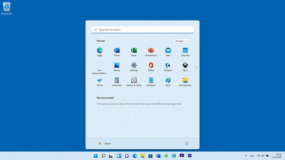Open taskbar Search magnifier

coord(103,156)
